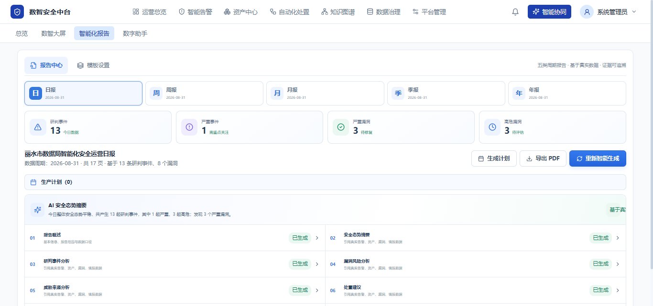Expand the 威胁来源分析 section chevron
This screenshot has height=306, width=653.
[x=316, y=290]
